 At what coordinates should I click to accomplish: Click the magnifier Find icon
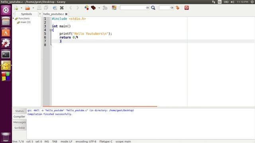click(153, 8)
